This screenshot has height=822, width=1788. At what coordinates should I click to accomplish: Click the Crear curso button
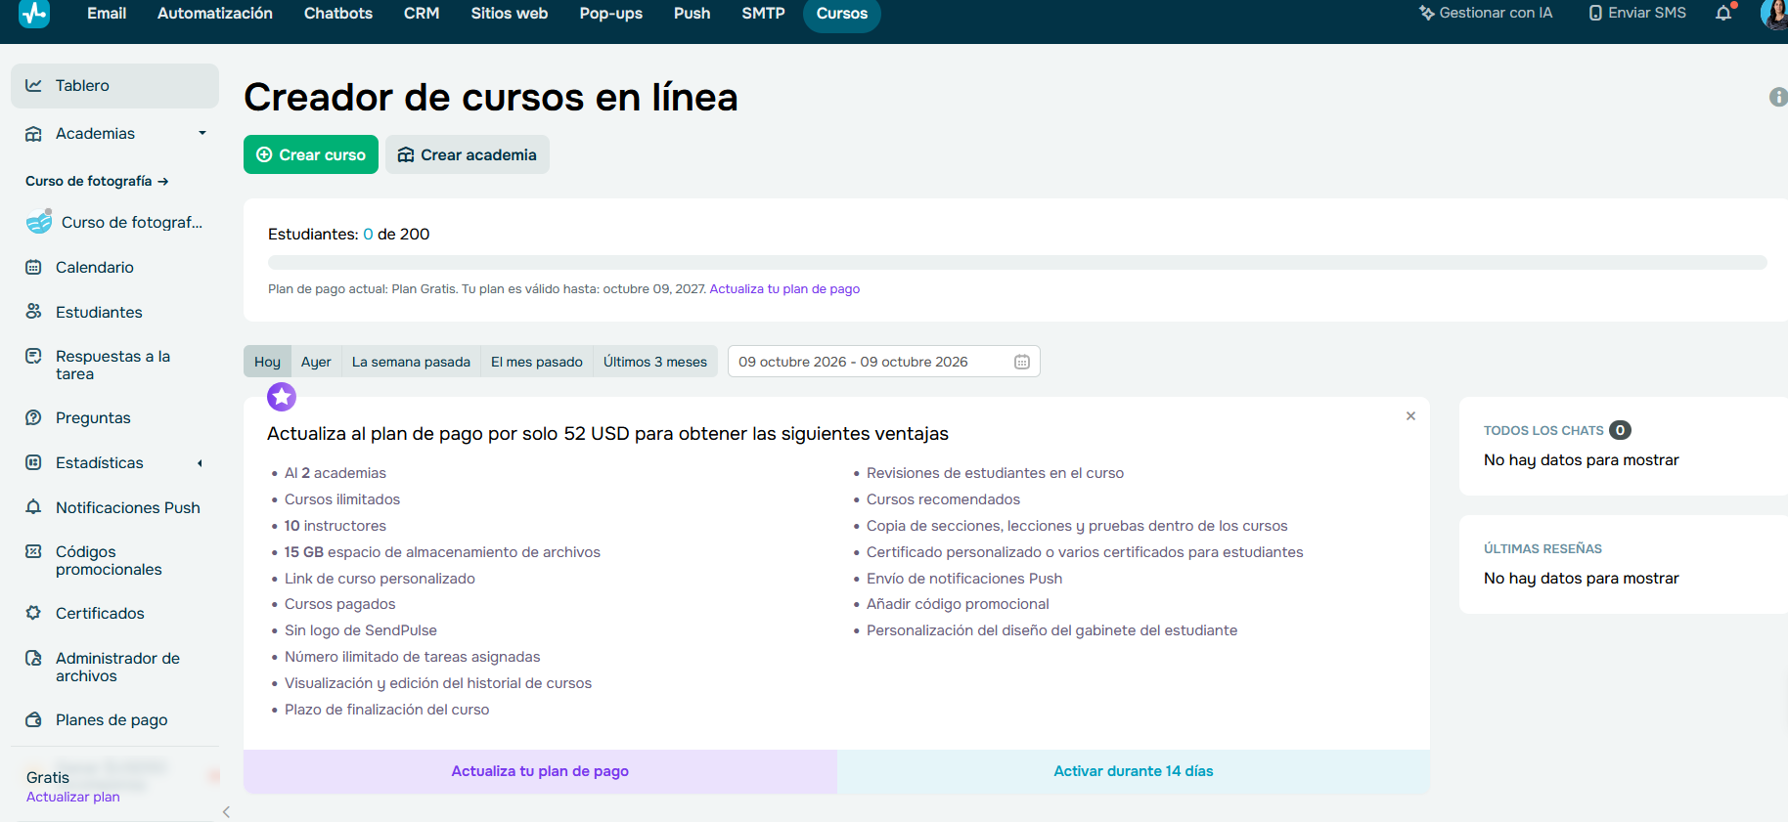(x=311, y=154)
